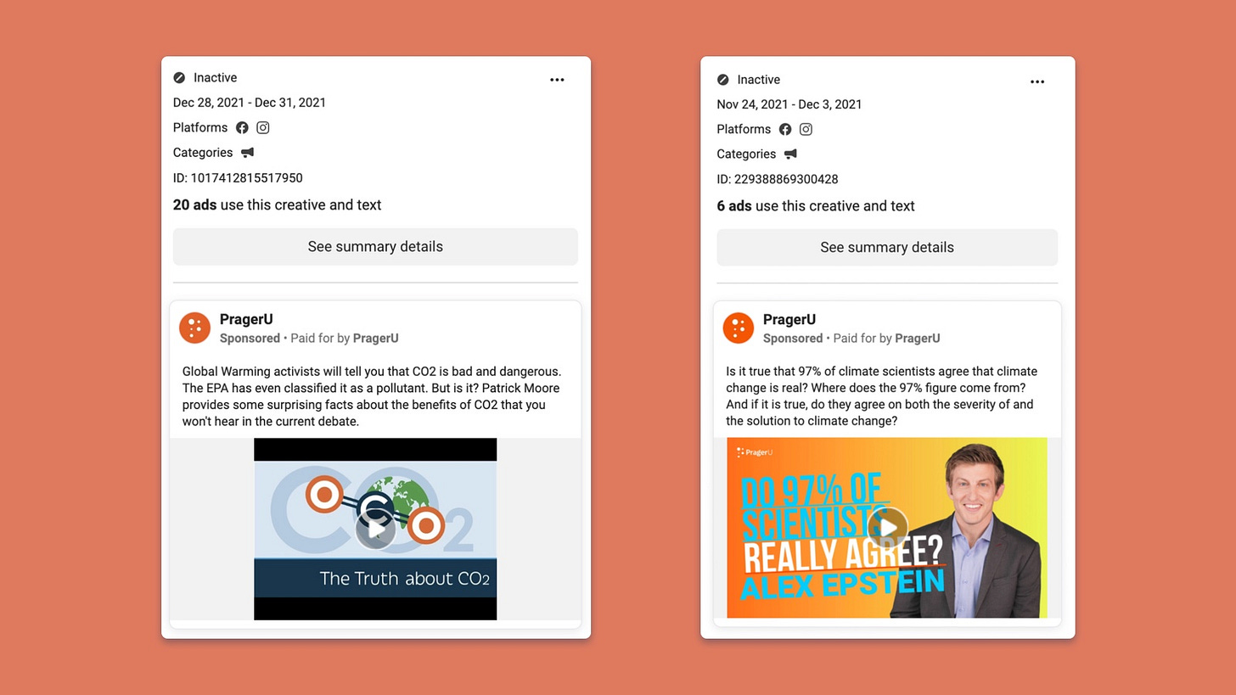1236x695 pixels.
Task: Click "Paid for by PragerU" on the CO2 ad
Action: point(345,339)
